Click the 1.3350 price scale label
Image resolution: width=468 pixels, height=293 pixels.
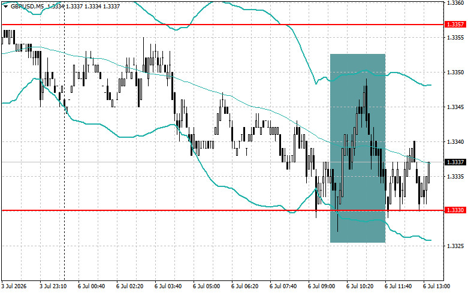point(455,73)
